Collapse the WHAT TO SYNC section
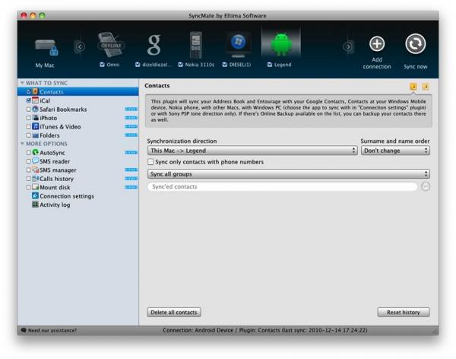 22,83
